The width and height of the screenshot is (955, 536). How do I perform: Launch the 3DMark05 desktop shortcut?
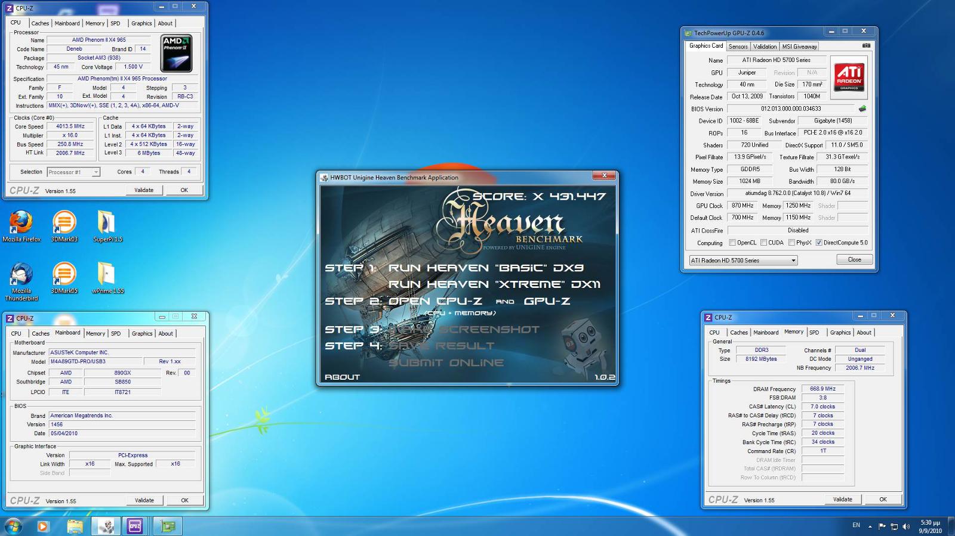pos(64,278)
